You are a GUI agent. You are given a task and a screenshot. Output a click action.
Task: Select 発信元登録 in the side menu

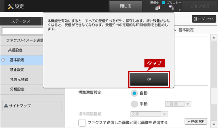click(x=22, y=80)
